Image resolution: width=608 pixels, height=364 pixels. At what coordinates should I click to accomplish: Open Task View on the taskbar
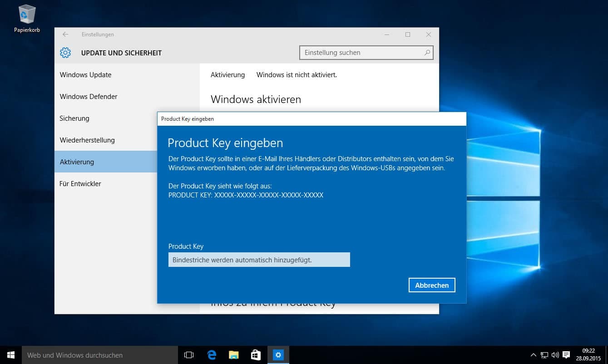(189, 355)
